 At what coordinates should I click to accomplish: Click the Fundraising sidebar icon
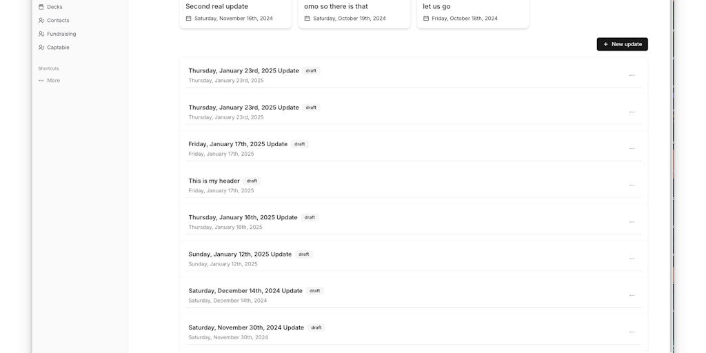41,34
